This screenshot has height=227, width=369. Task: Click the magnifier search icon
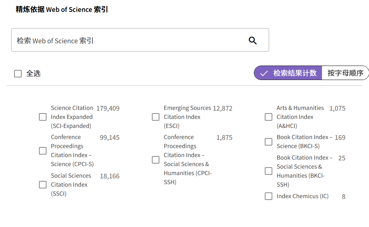[x=252, y=40]
